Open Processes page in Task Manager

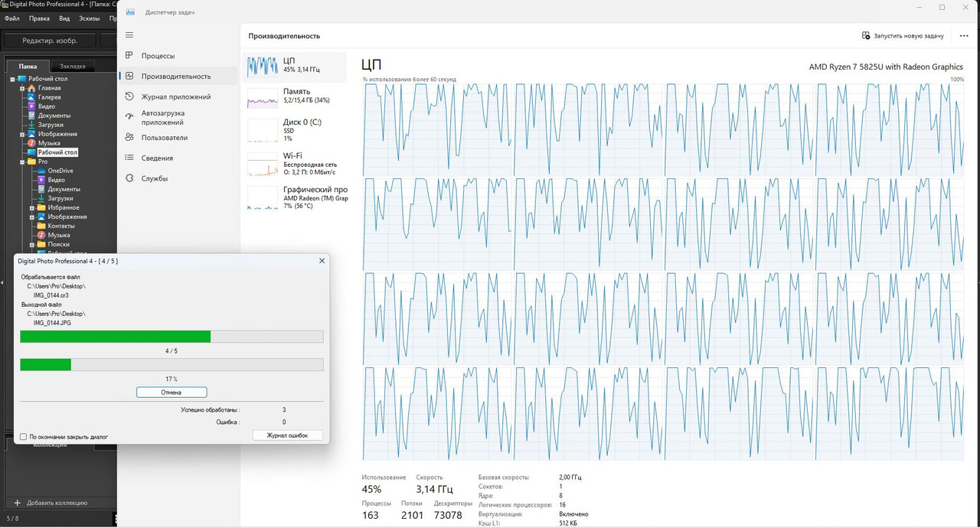tap(179, 56)
